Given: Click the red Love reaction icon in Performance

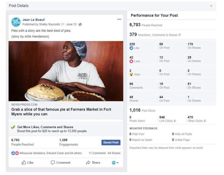Looking at the screenshot, I should pos(131,61).
